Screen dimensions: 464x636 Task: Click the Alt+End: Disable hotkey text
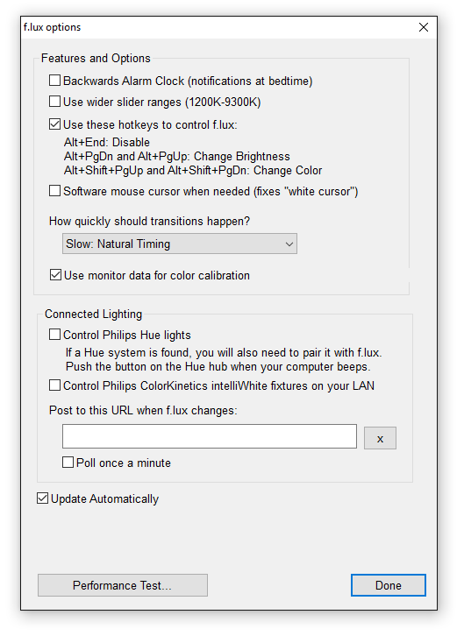[x=107, y=143]
